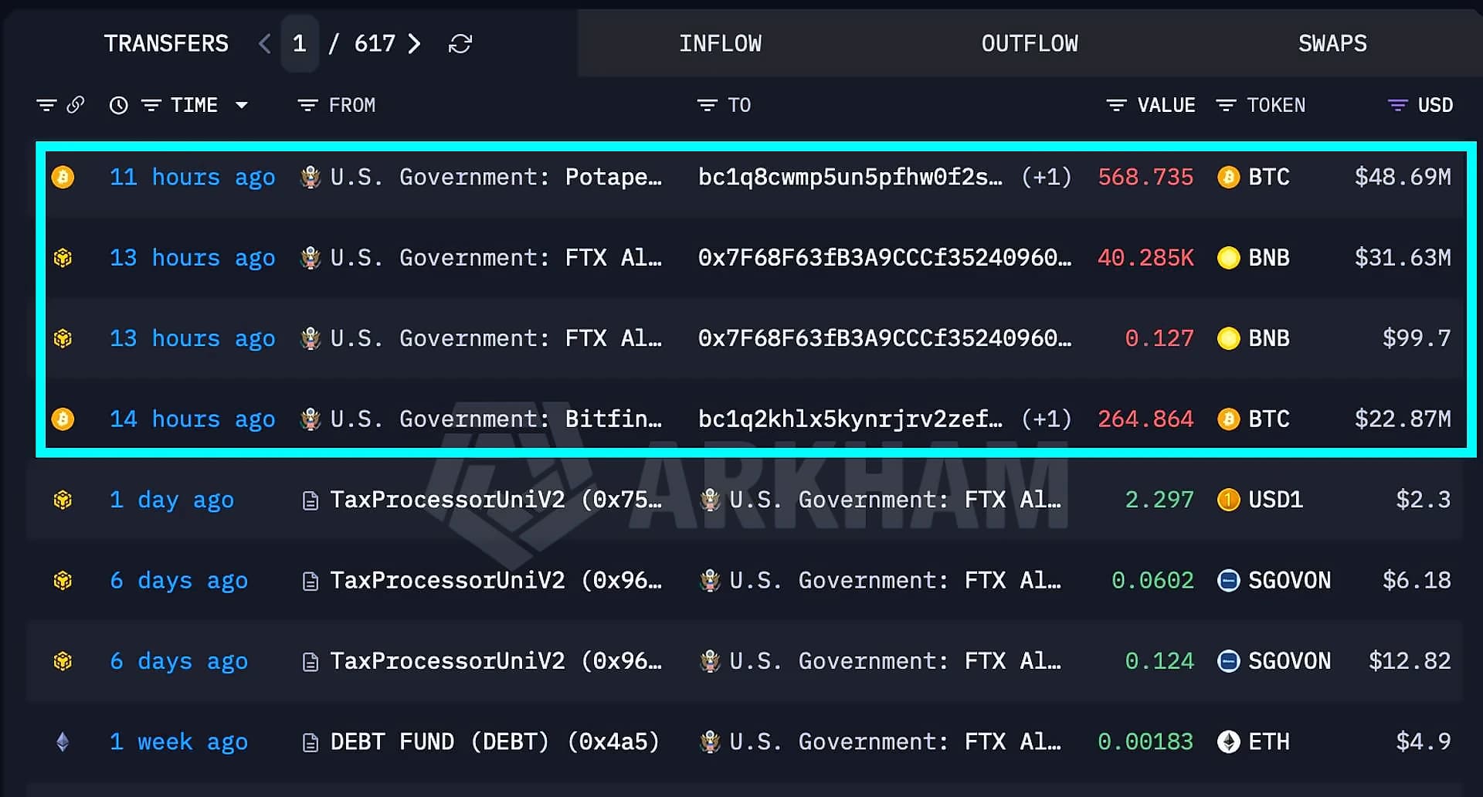Open address bc1q2khlx5kynrjrv2zef...
This screenshot has height=797, width=1483.
click(x=850, y=419)
